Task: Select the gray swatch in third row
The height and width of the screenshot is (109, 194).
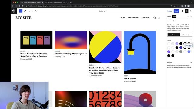Action: click(x=181, y=52)
